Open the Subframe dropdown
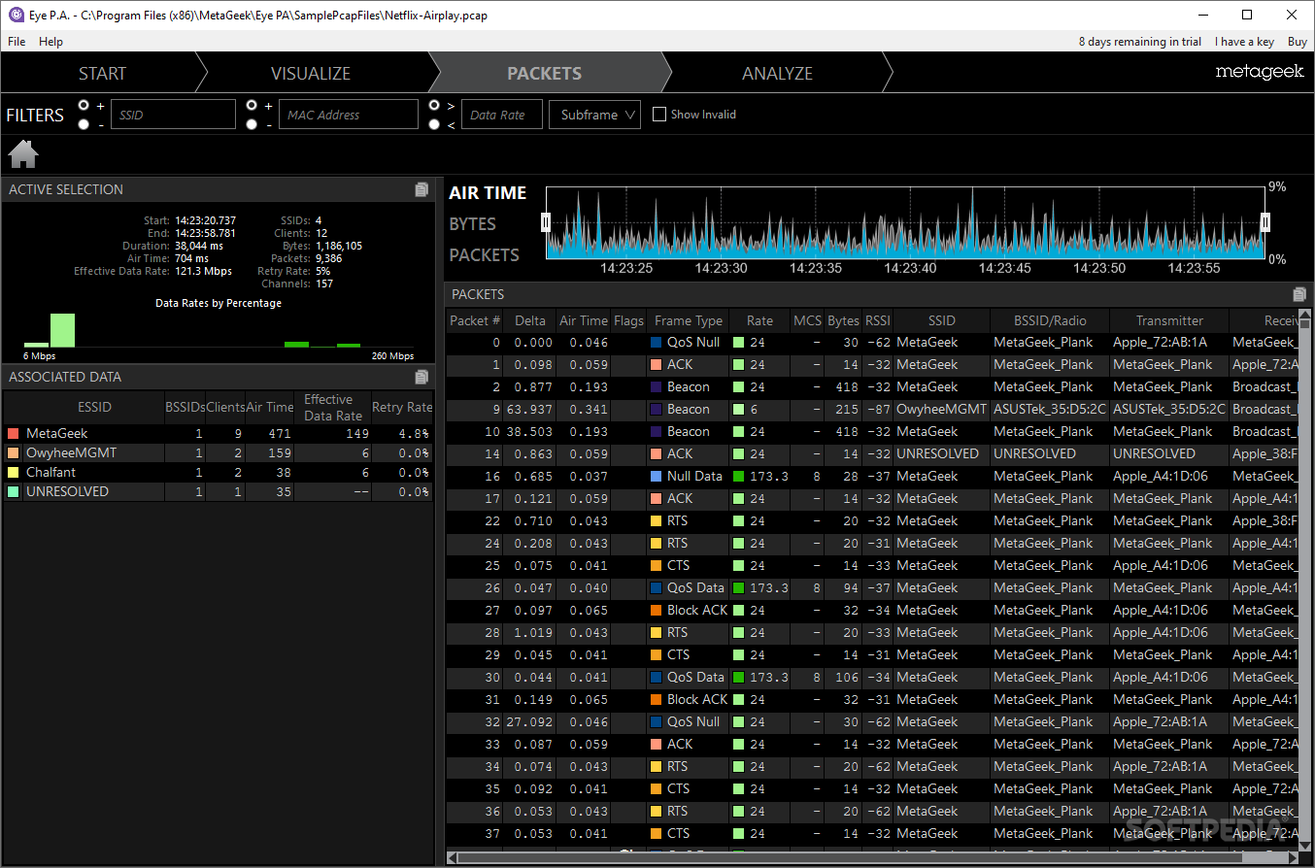This screenshot has height=868, width=1315. tap(594, 115)
